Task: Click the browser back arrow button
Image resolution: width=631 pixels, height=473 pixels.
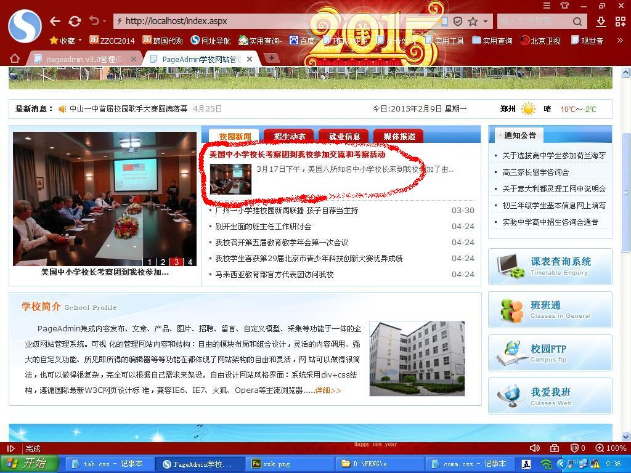Action: coord(55,21)
